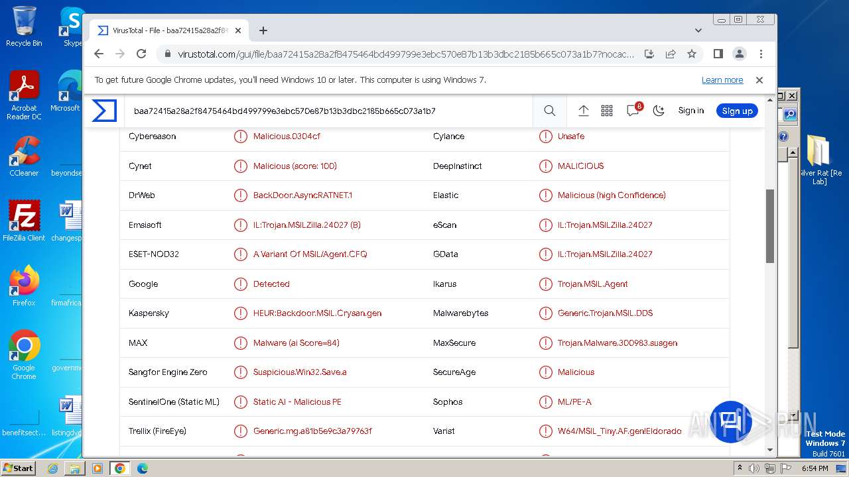Screen dimensions: 849x477
Task: Open Chrome three-dot menu
Action: pyautogui.click(x=761, y=54)
